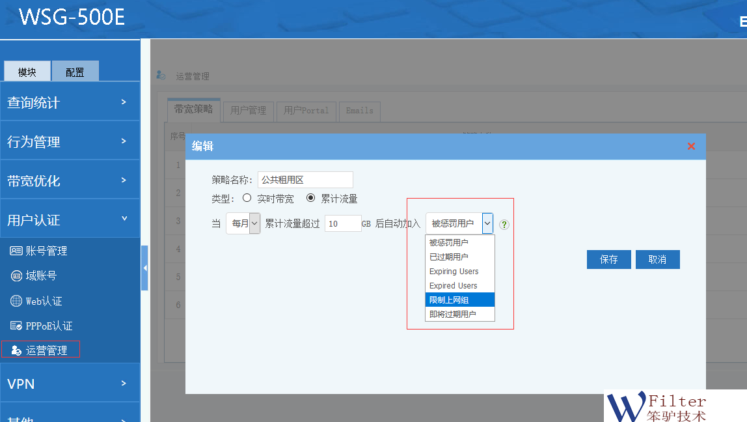The height and width of the screenshot is (422, 747).
Task: Choose 限制上网组 from the dropdown list
Action: [x=459, y=300]
